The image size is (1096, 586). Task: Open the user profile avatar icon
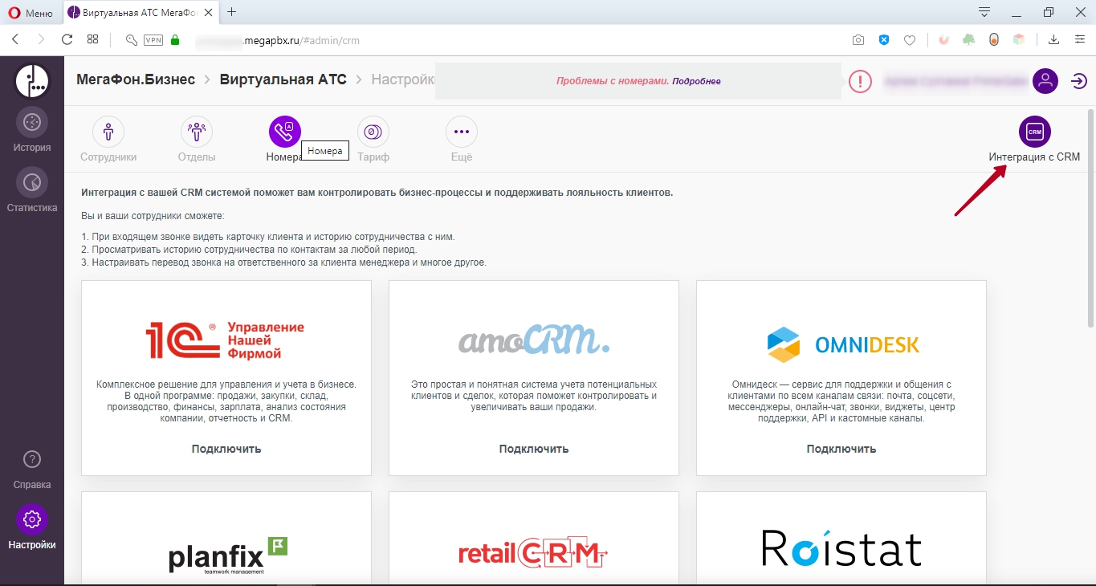point(1045,81)
